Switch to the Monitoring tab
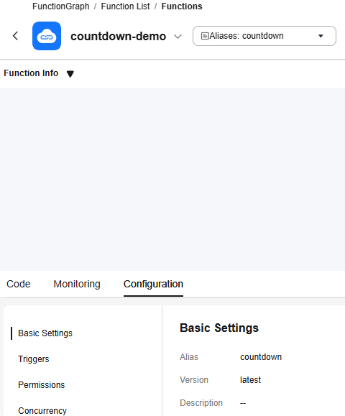Screen dimensions: 345x416 click(77, 284)
